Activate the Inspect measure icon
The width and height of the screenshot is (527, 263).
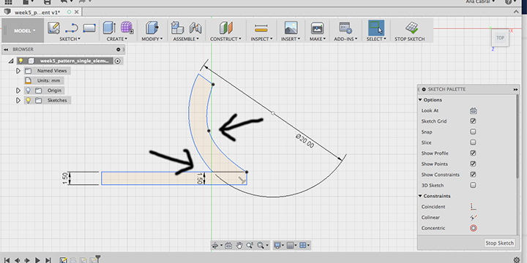click(x=261, y=28)
